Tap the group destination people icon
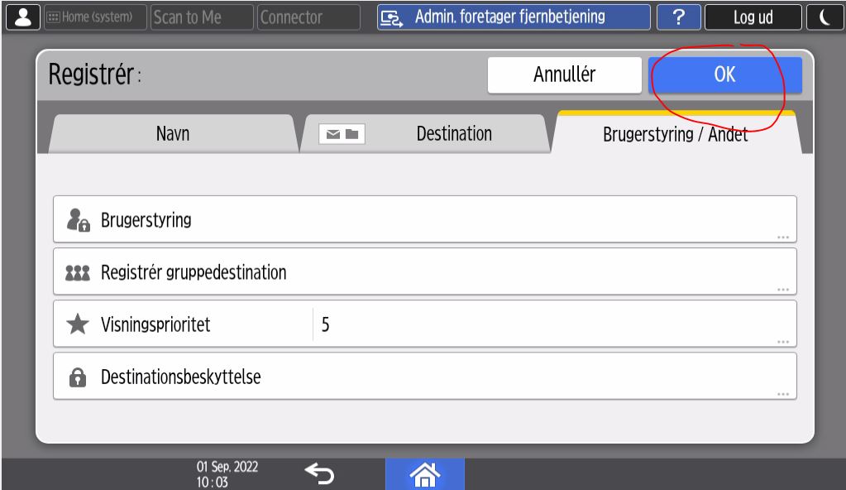This screenshot has width=846, height=490. tap(77, 272)
